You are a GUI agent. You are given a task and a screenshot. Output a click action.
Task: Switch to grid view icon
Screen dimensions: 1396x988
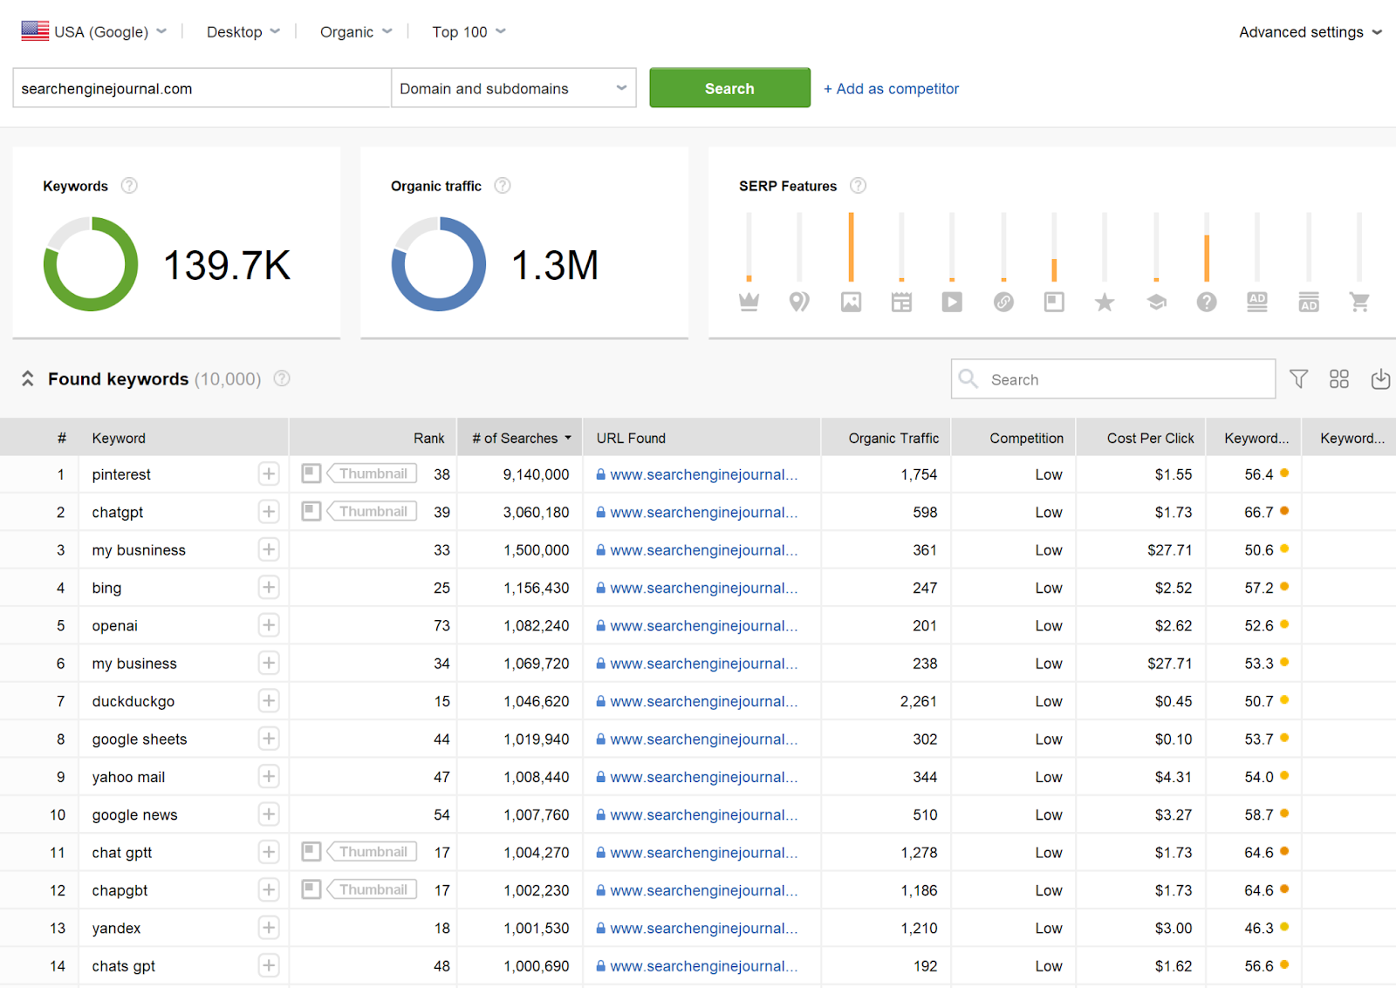pyautogui.click(x=1338, y=379)
